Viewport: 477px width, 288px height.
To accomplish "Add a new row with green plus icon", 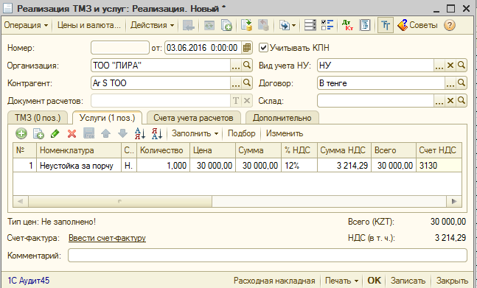I will click(21, 133).
